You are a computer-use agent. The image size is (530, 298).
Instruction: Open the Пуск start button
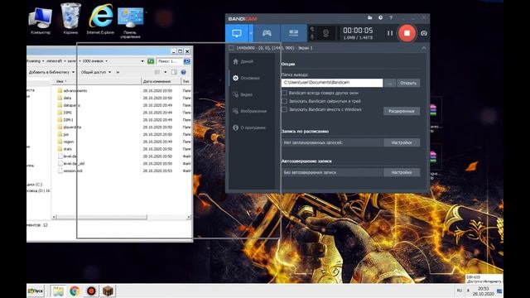click(x=36, y=291)
